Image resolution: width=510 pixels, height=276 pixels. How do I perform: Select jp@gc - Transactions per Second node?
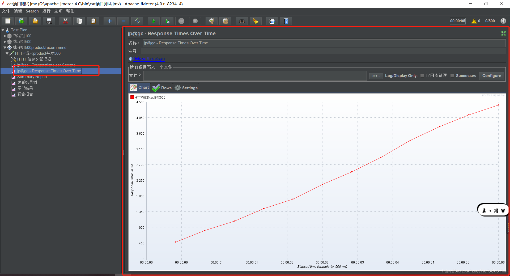46,65
